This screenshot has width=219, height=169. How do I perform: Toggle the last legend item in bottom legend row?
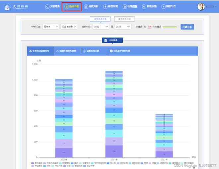point(89,166)
